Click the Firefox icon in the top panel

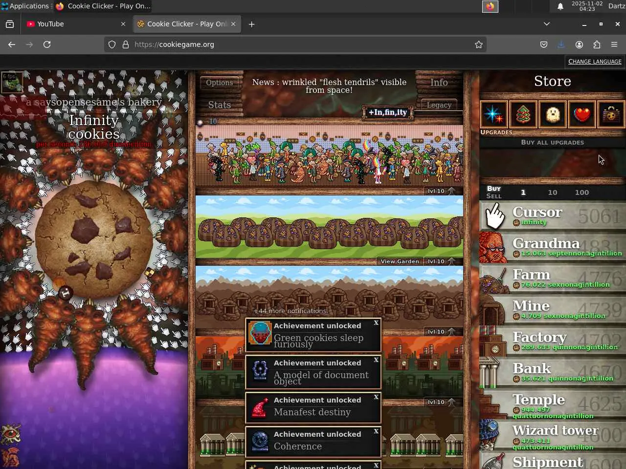tap(490, 6)
